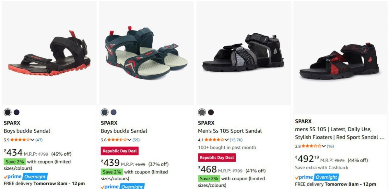Expand 4.1 star rating popover arrow
389x189 pixels.
[227, 140]
